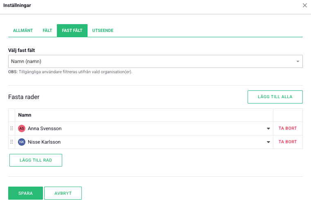Image resolution: width=311 pixels, height=205 pixels.
Task: Expand the Anna Svensson row dropdown arrow
Action: coord(268,128)
